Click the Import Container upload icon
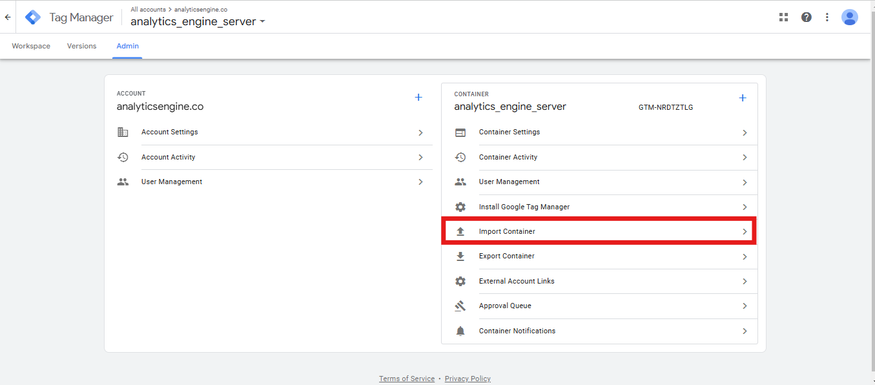 (460, 231)
